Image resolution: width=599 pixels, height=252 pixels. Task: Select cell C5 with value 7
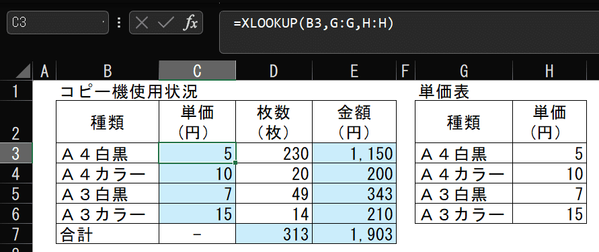(197, 194)
